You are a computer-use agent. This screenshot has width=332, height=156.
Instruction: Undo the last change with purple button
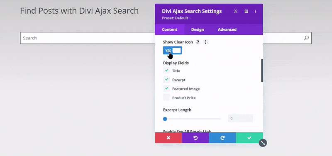point(195,138)
